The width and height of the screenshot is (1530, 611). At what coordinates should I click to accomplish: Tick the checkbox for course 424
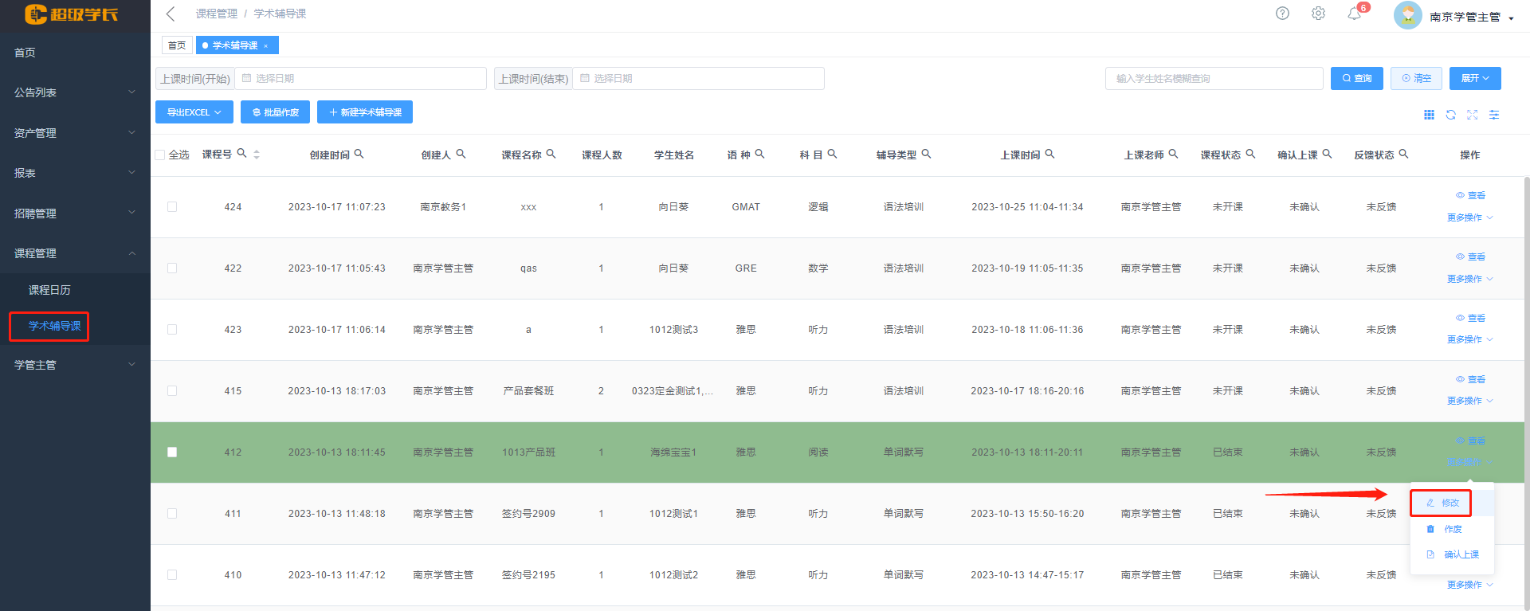click(x=172, y=207)
